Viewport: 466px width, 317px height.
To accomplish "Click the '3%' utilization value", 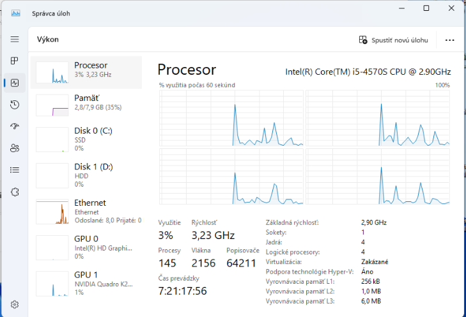I will click(x=165, y=235).
